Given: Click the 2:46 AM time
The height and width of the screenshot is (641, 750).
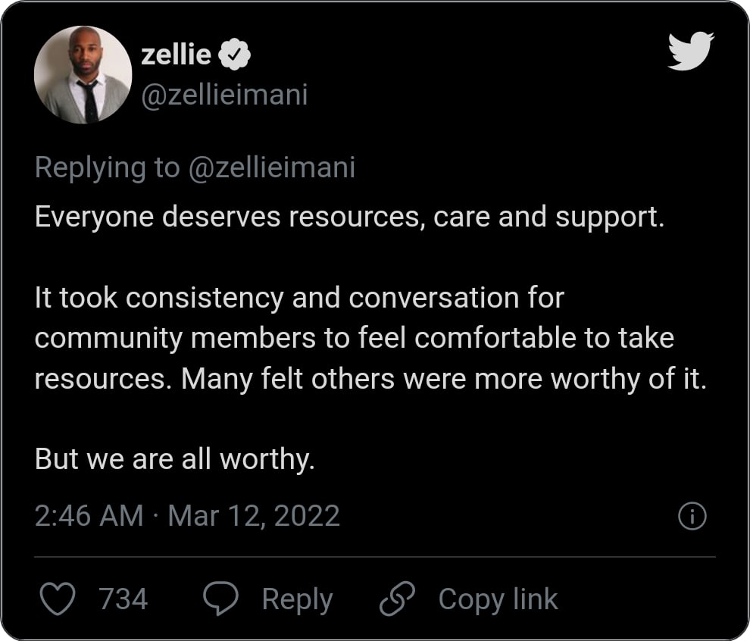Looking at the screenshot, I should (x=89, y=516).
